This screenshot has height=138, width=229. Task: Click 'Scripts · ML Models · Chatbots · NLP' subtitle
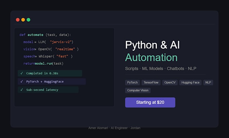161,68
